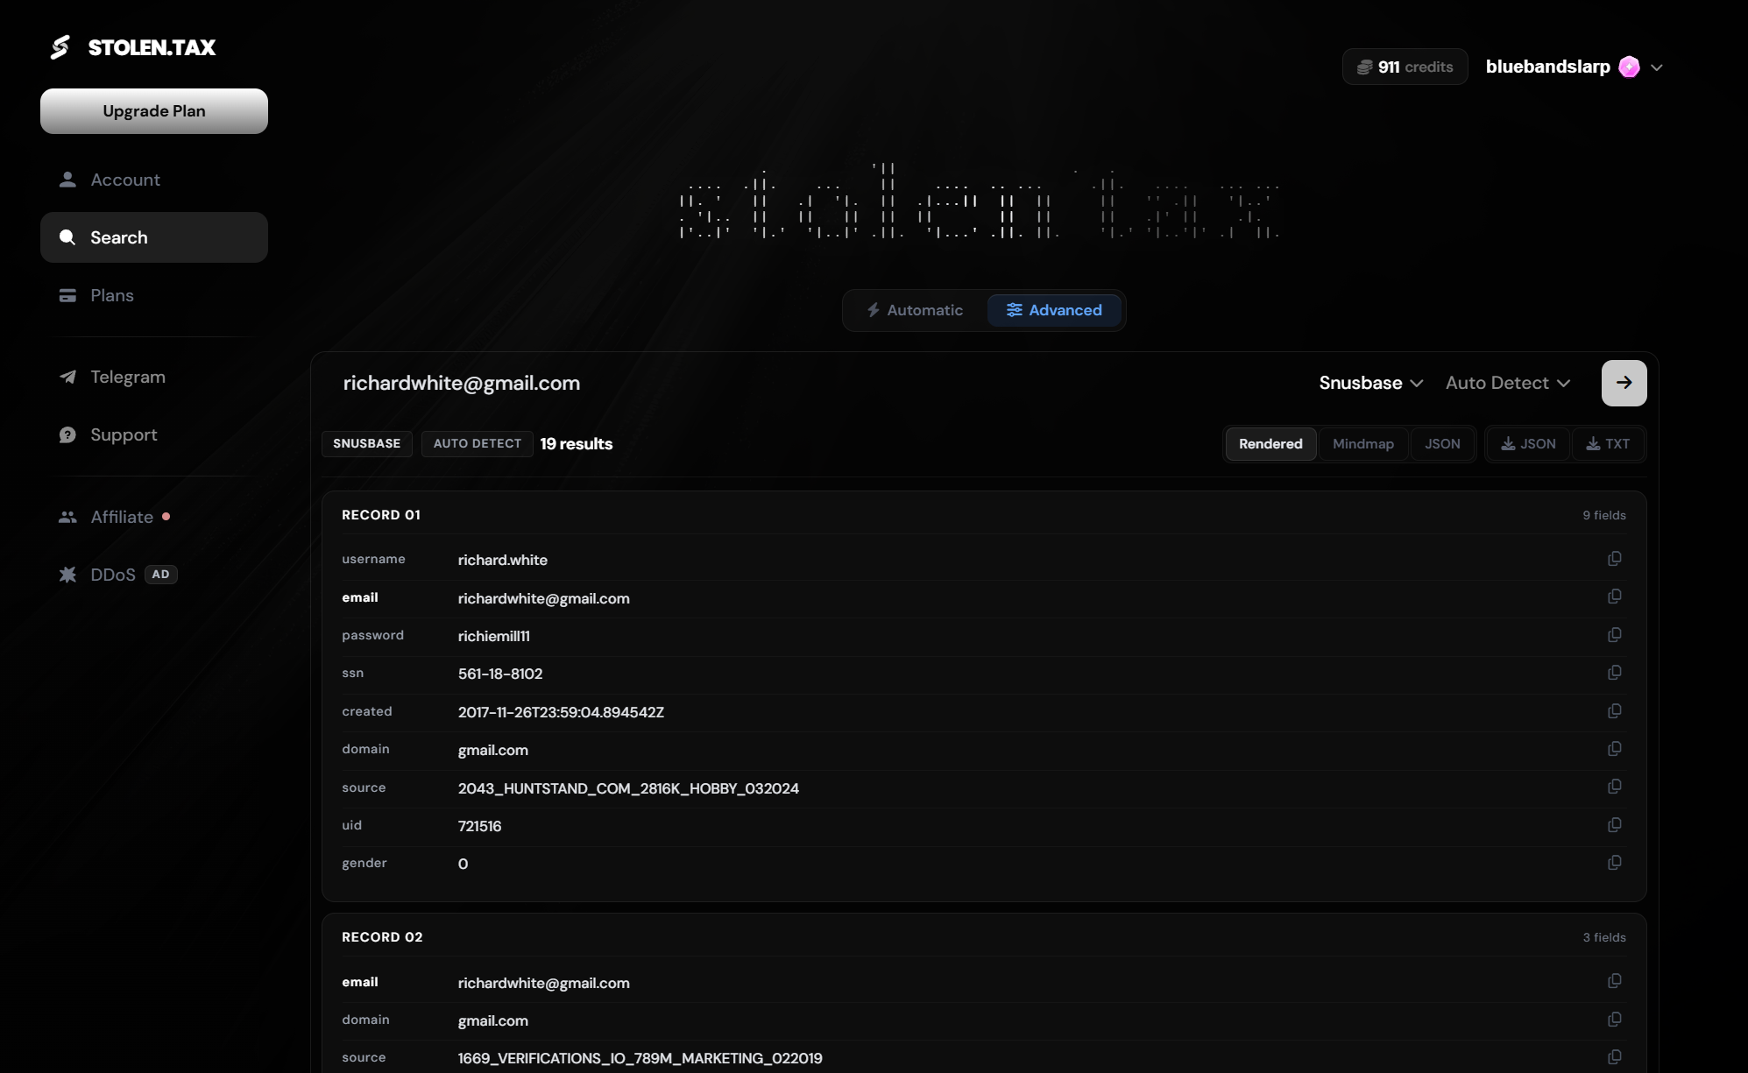Select the 2017-11-26 created timestamp value
The image size is (1748, 1073).
(561, 712)
